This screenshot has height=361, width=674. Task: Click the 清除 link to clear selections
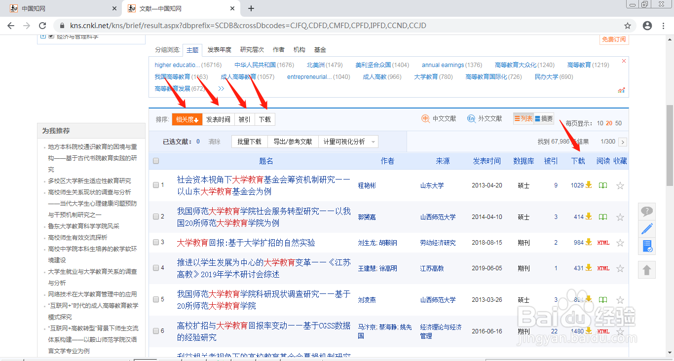coord(215,141)
